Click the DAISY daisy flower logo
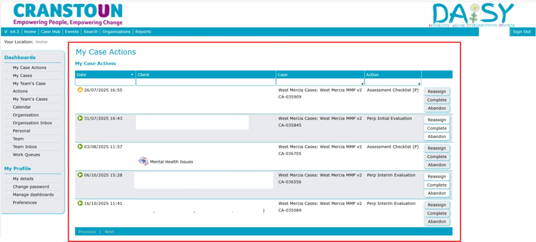This screenshot has width=536, height=242. (x=473, y=14)
